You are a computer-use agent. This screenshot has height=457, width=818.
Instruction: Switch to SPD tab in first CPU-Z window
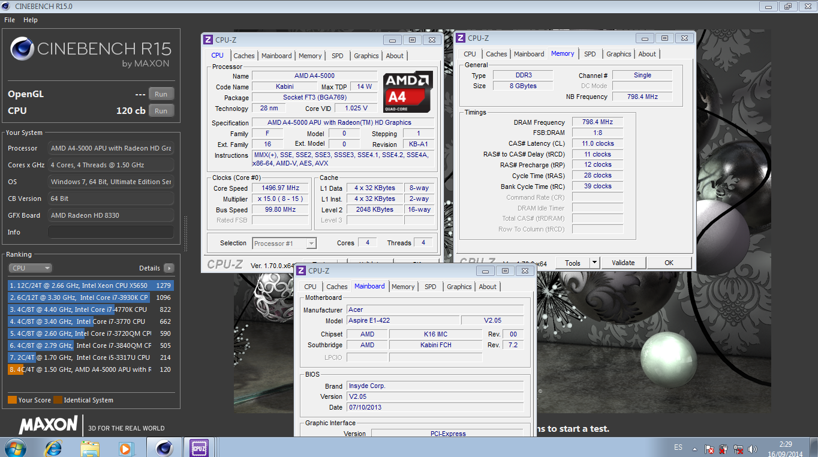338,56
